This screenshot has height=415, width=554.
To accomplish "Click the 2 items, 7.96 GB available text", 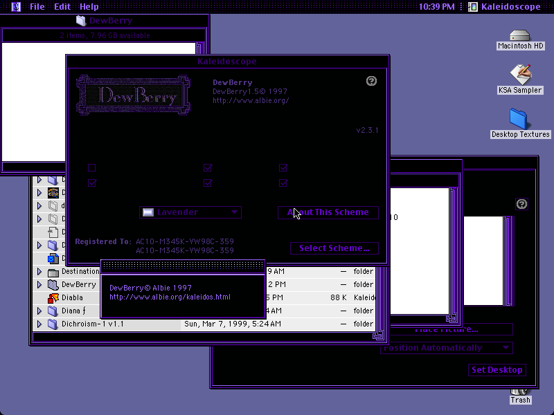I will pyautogui.click(x=105, y=35).
